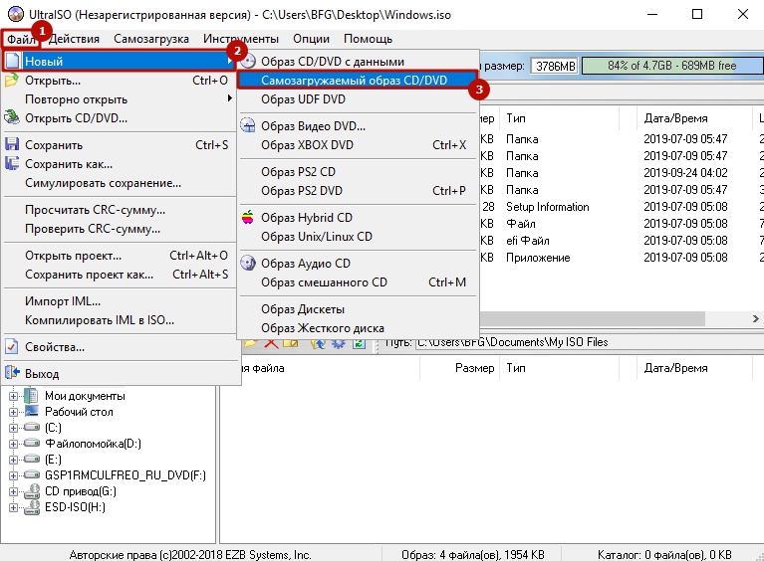Click the Тип column header in the upper list
Image resolution: width=764 pixels, height=561 pixels.
coord(559,118)
